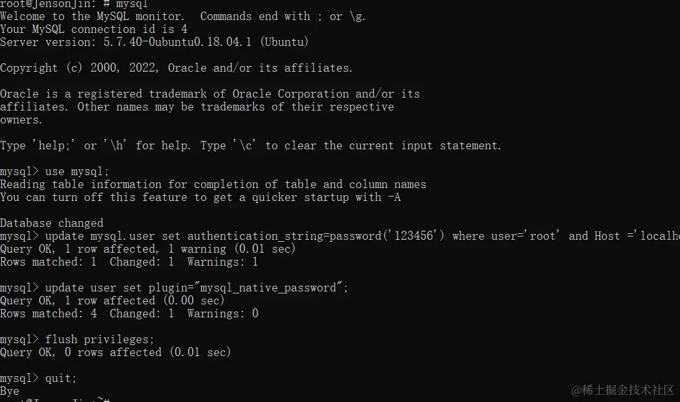This screenshot has width=680, height=402.
Task: Click the 'authentication_string=password' text
Action: 284,237
